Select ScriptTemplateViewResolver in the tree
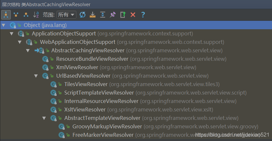This screenshot has width=272, height=141. 99,93
